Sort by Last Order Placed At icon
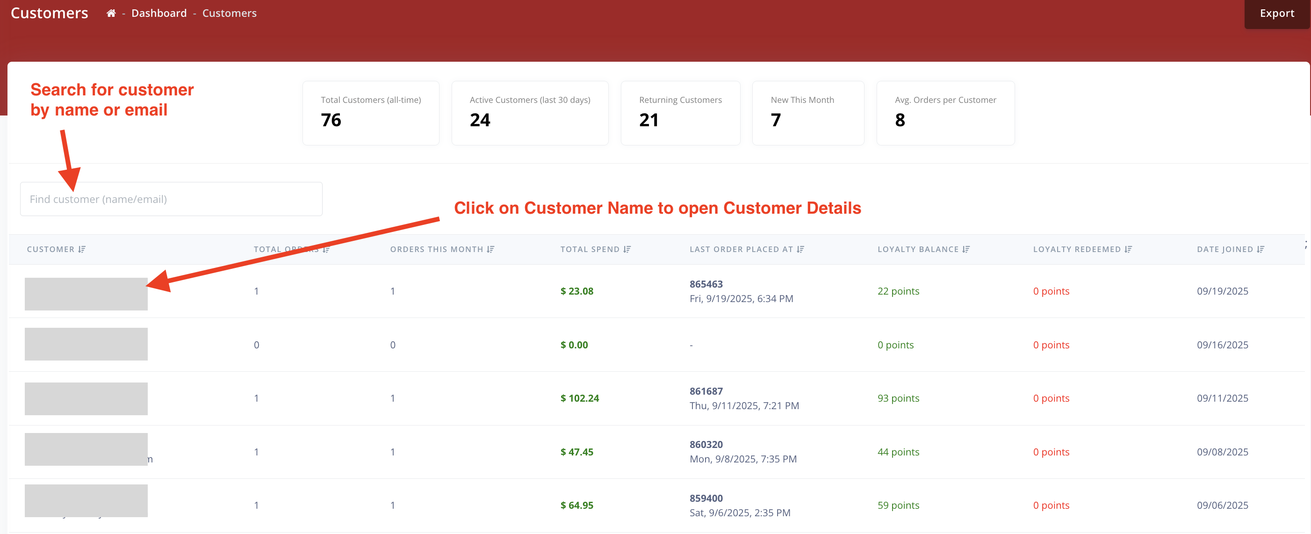 point(800,249)
